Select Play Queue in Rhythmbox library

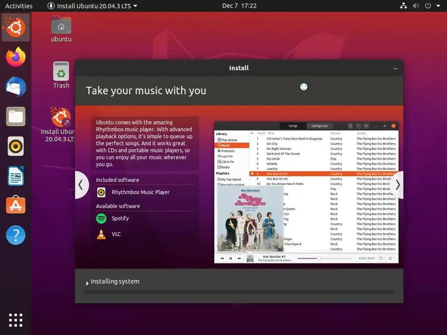click(x=227, y=140)
